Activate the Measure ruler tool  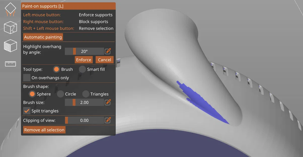pos(10,64)
